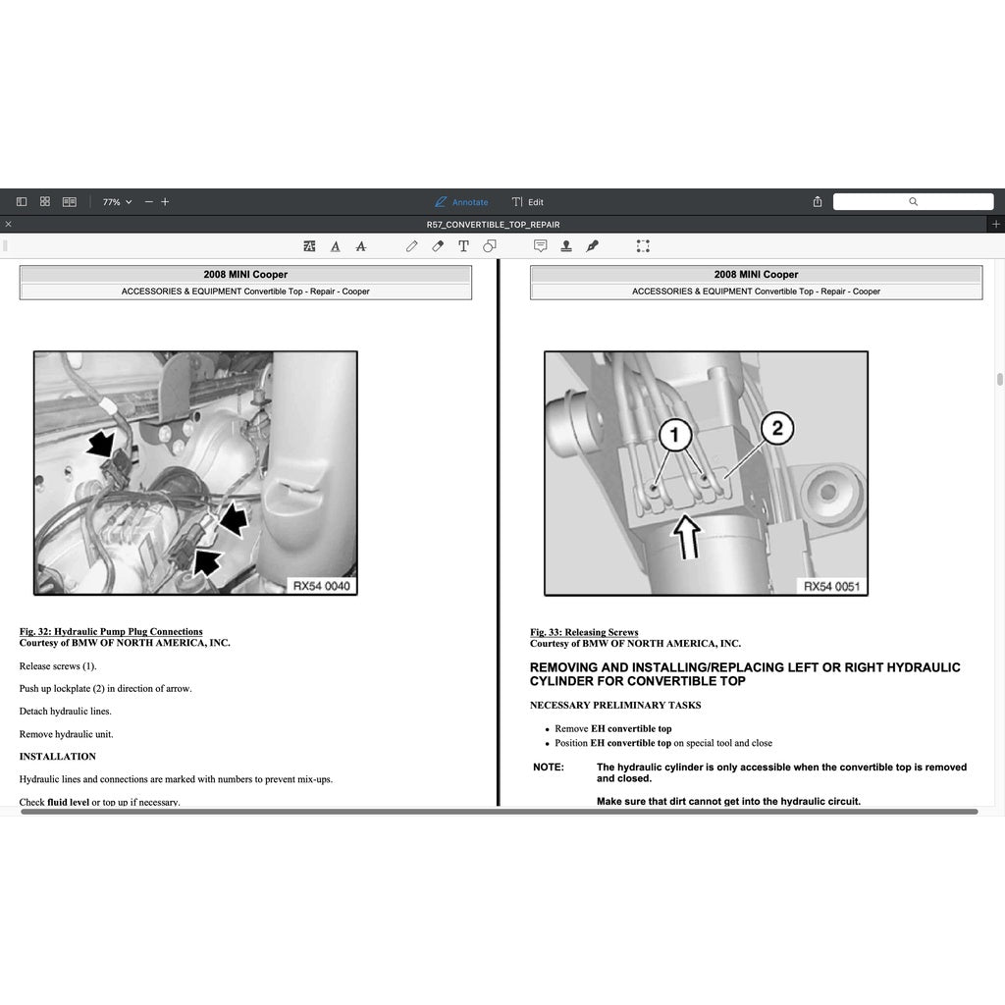Select the underline text tool
This screenshot has width=1005, height=1005.
click(336, 246)
